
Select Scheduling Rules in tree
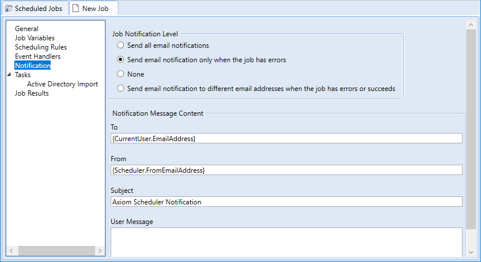(40, 47)
